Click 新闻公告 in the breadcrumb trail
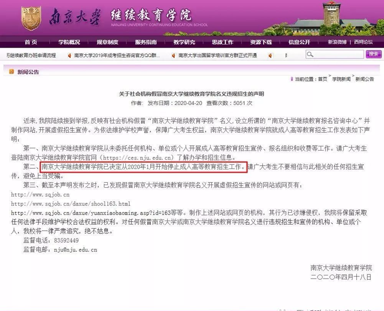 pyautogui.click(x=365, y=79)
